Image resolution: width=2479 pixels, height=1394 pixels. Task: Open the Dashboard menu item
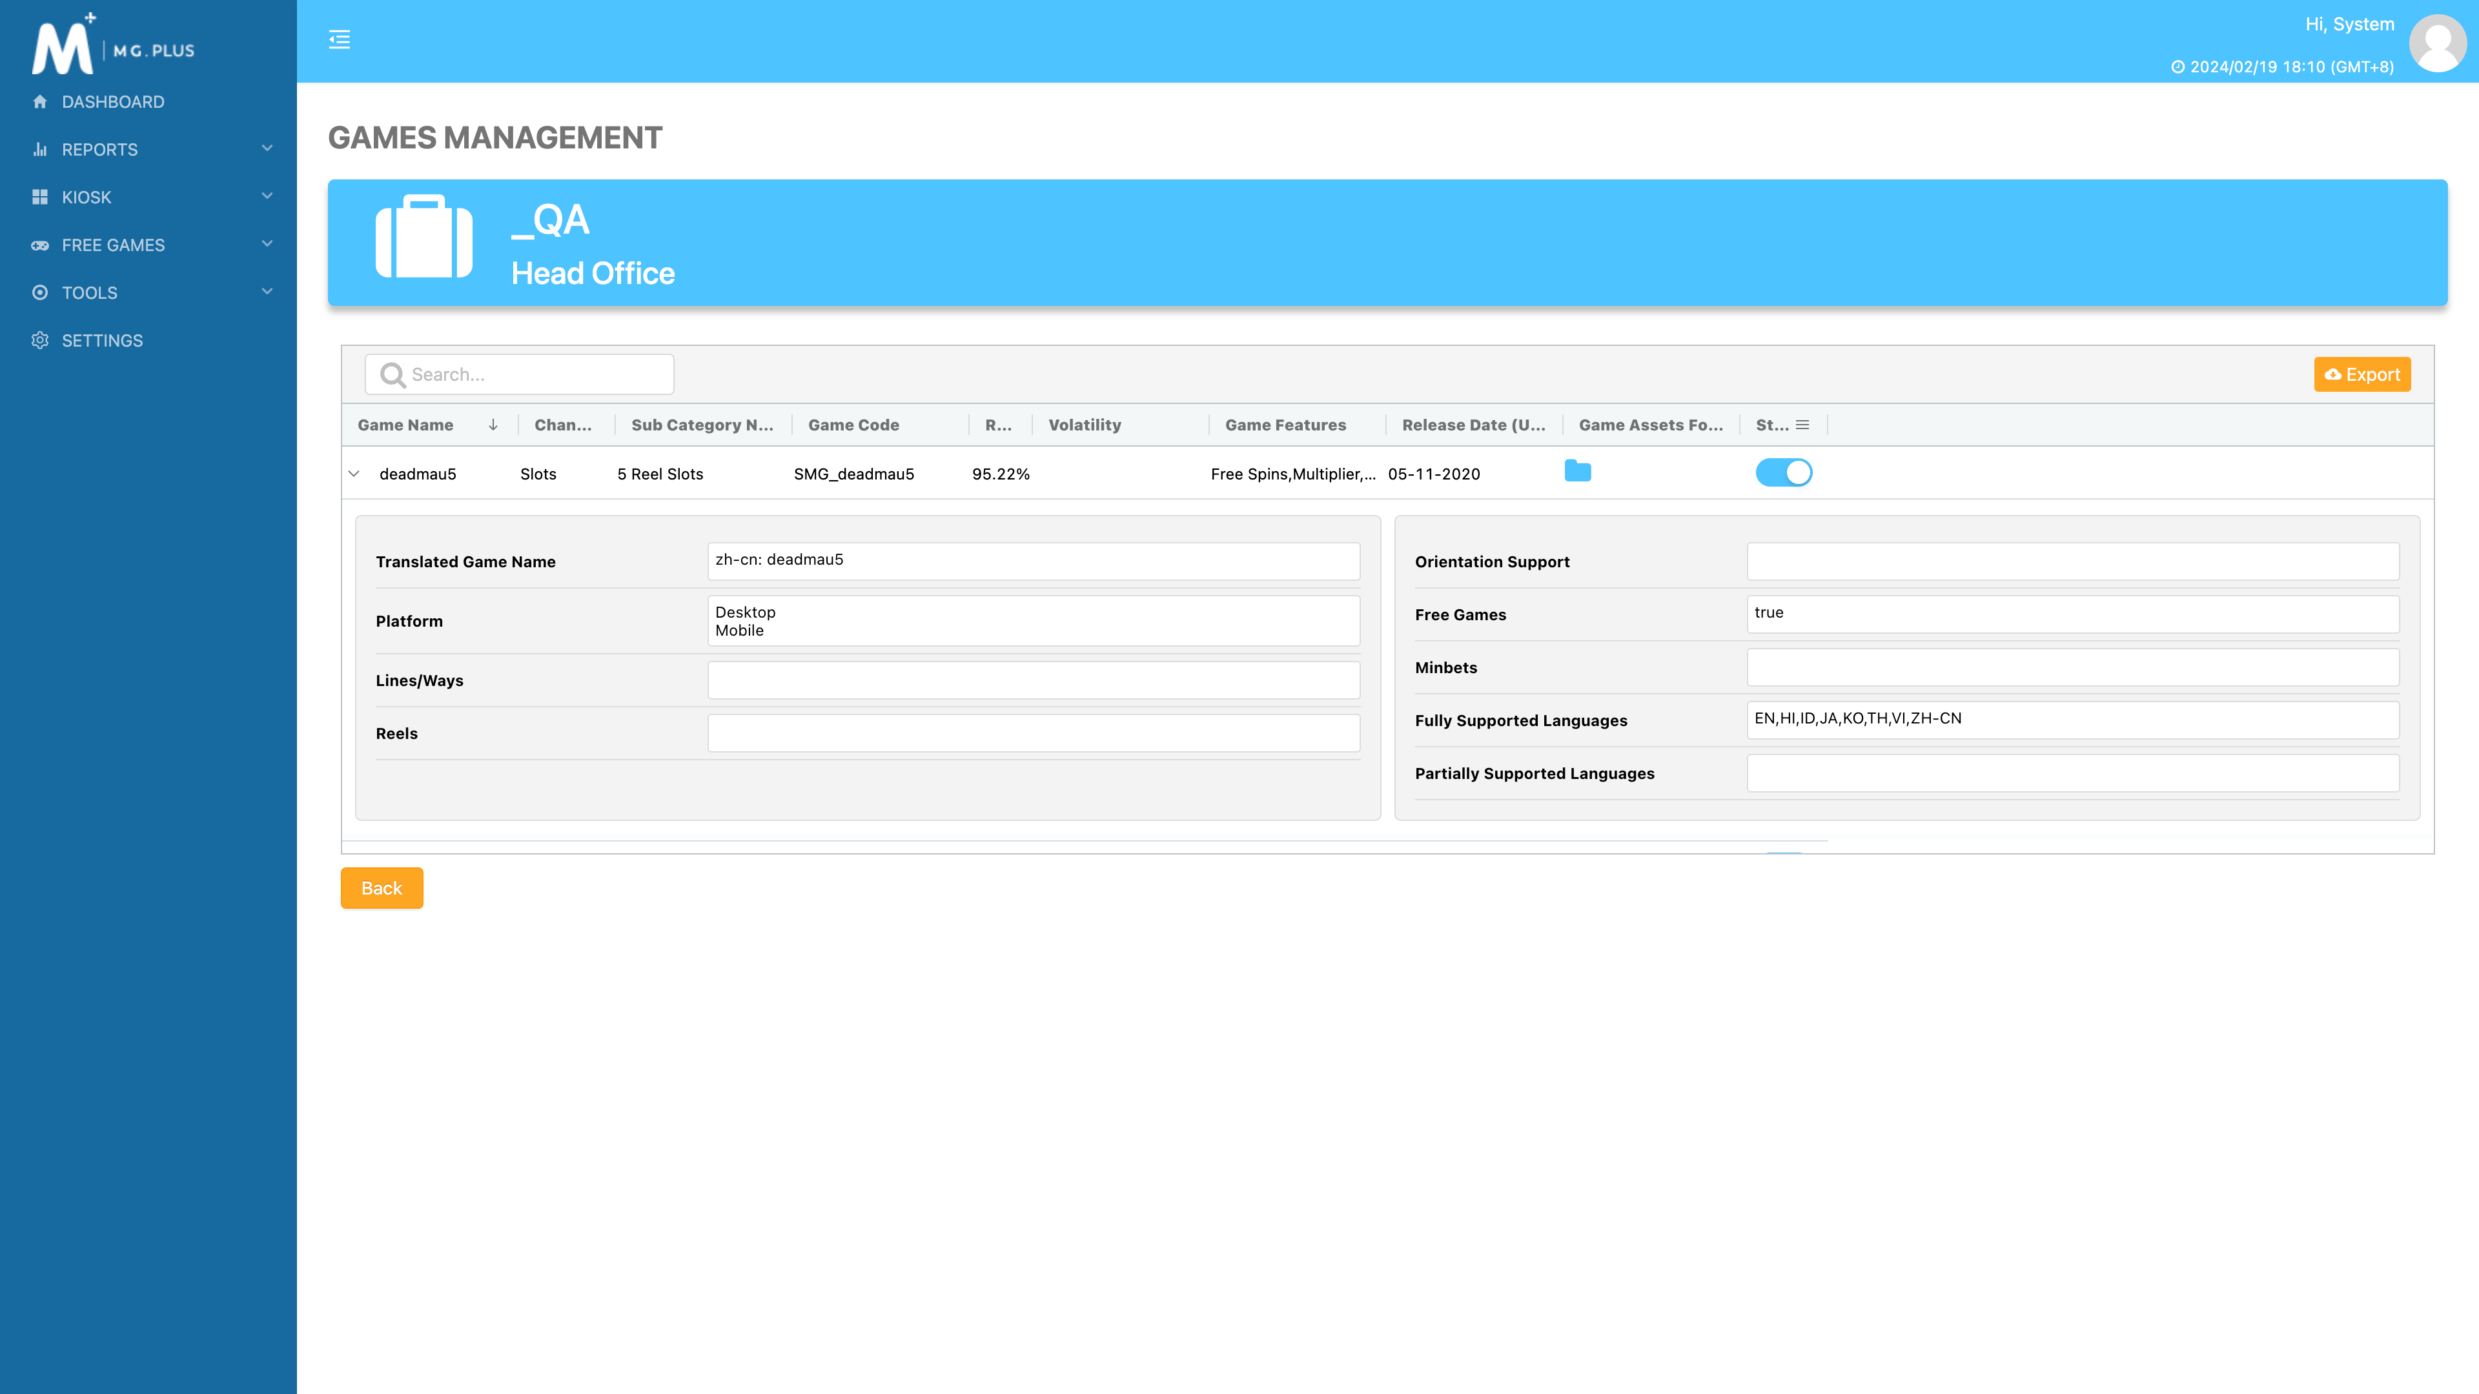[x=112, y=102]
